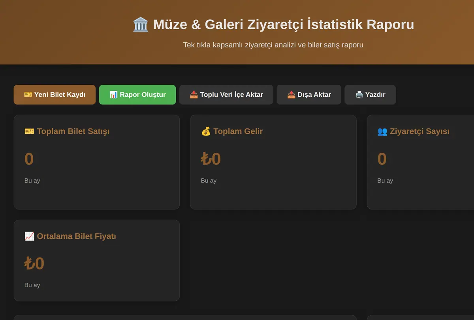Click the Ortalama Bilet Fiyatı heading
Viewport: 474px width, 320px height.
[77, 236]
